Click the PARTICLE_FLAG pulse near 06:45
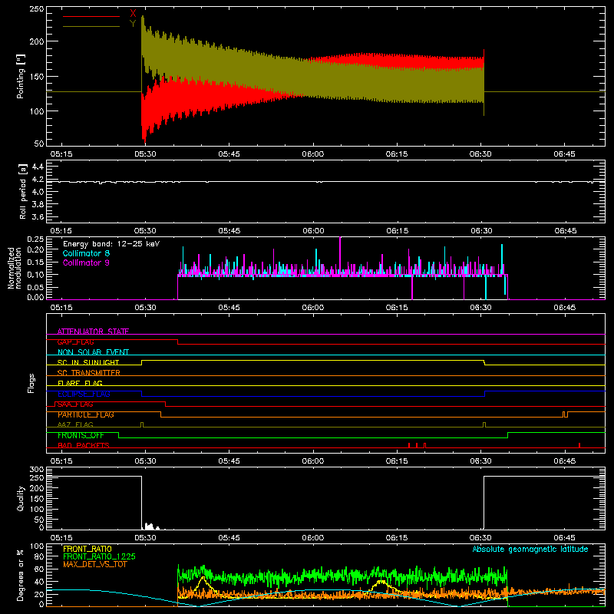This screenshot has width=614, height=614. pos(566,414)
